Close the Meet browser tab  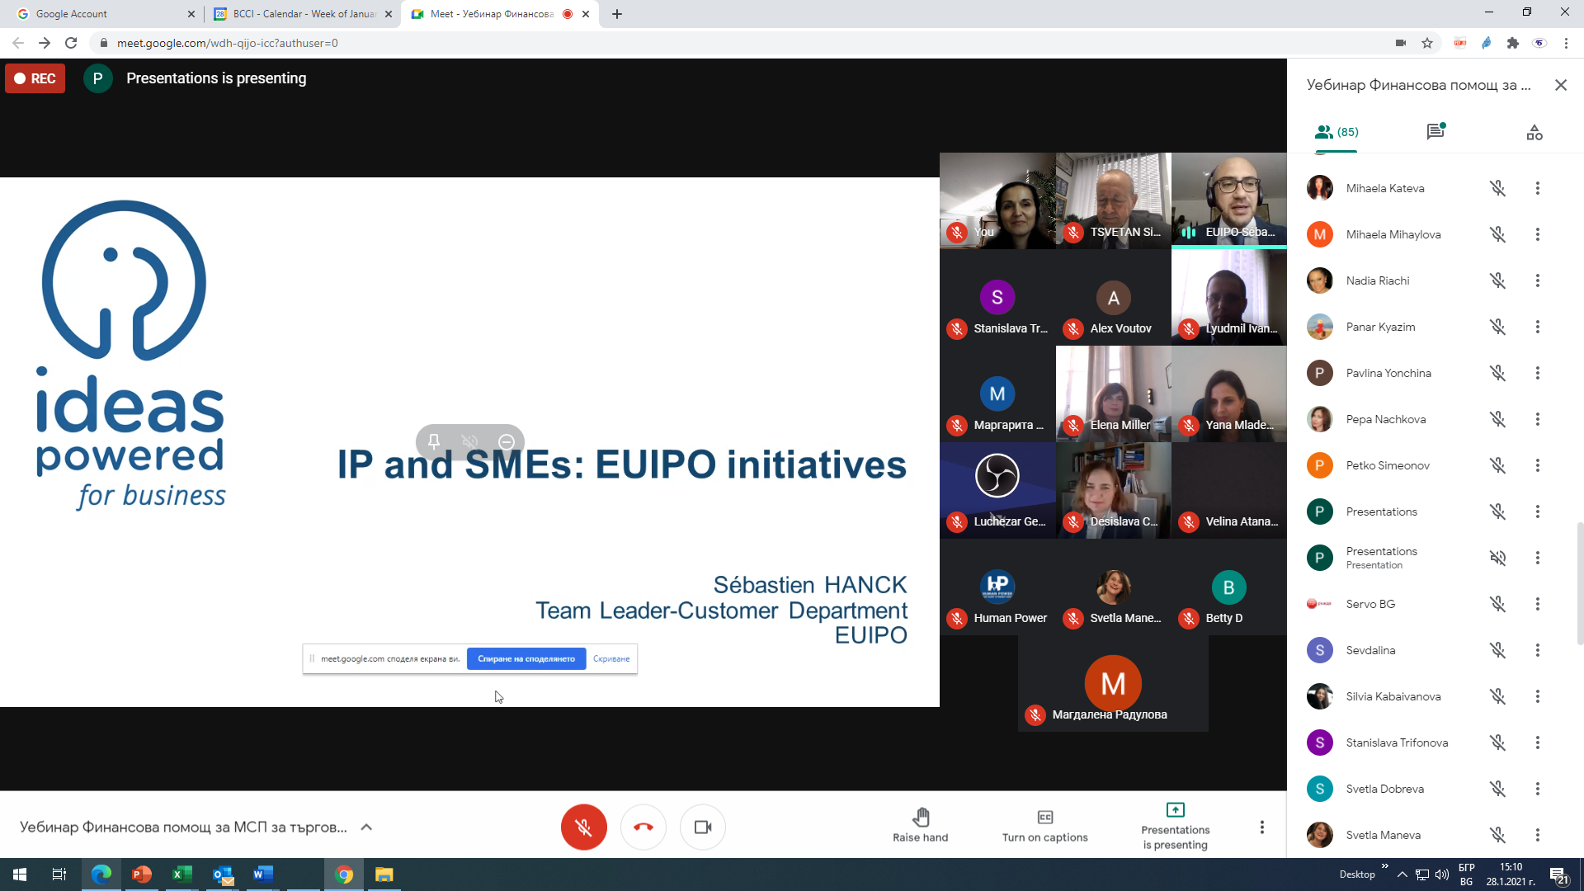(586, 14)
